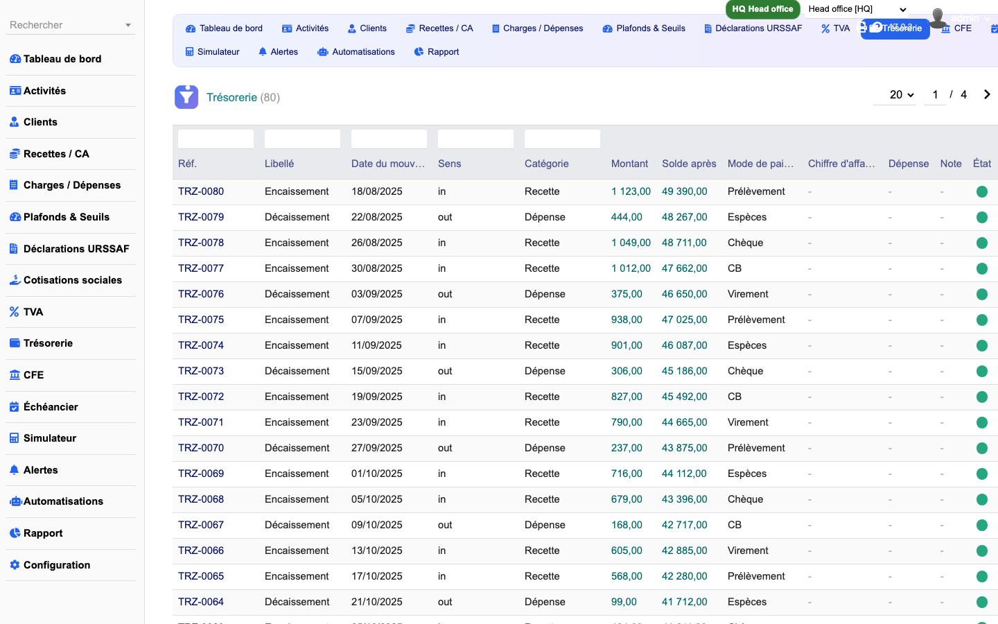Click the Sens filter input field
This screenshot has height=624, width=998.
[475, 139]
